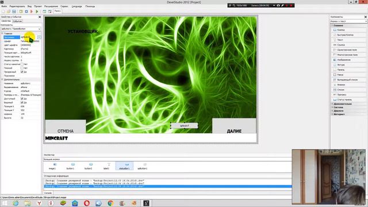Image resolution: width=368 pixels, height=207 pixels.
Task: Select statusBar1 in the object inspector
Action: (x=124, y=166)
